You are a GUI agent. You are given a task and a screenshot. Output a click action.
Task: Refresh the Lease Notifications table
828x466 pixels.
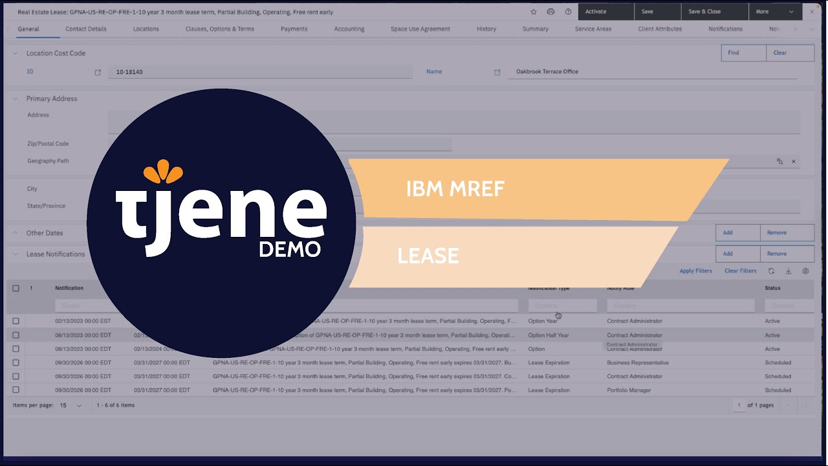[771, 271]
